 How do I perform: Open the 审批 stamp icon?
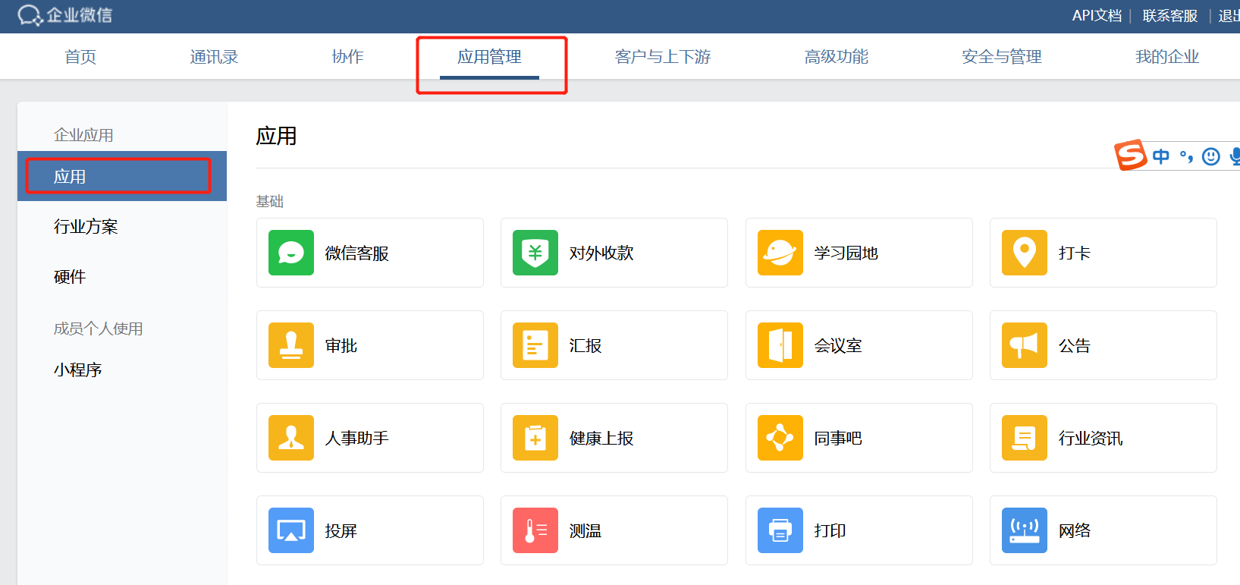pyautogui.click(x=291, y=345)
